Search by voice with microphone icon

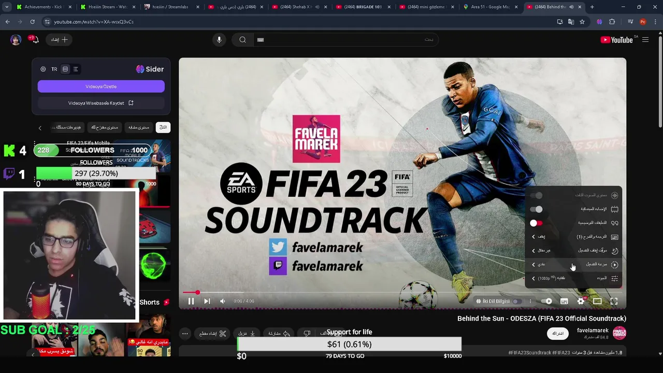(219, 40)
